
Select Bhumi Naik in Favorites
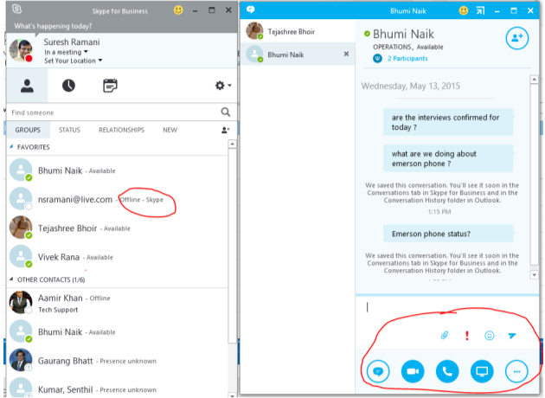pyautogui.click(x=119, y=170)
